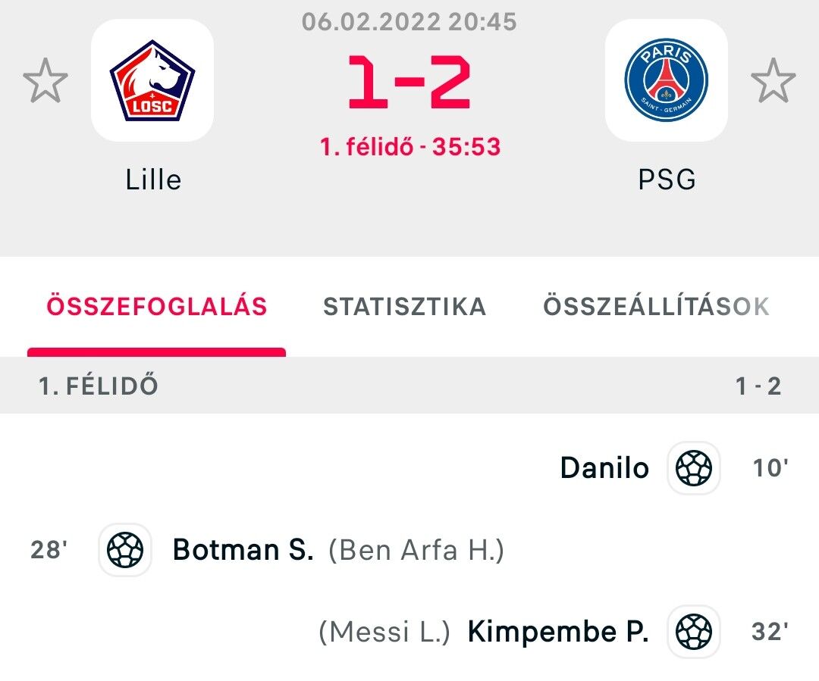Tap the live match time 35:53

466,146
